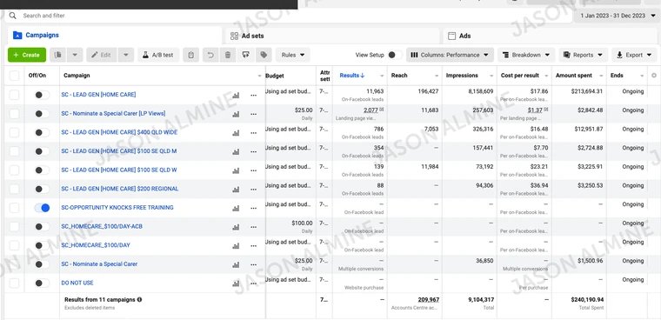Open more options for SC_HOMECARE_$100/DAY
Screen dimensions: 661x320
[253, 246]
